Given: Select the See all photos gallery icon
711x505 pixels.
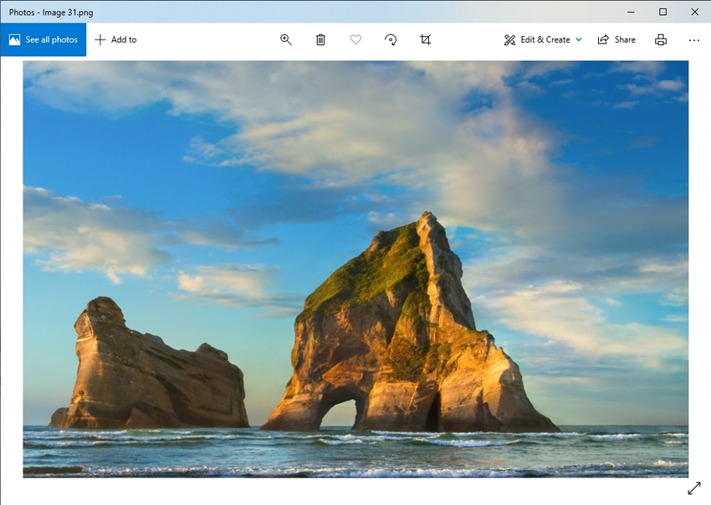Looking at the screenshot, I should tap(17, 39).
